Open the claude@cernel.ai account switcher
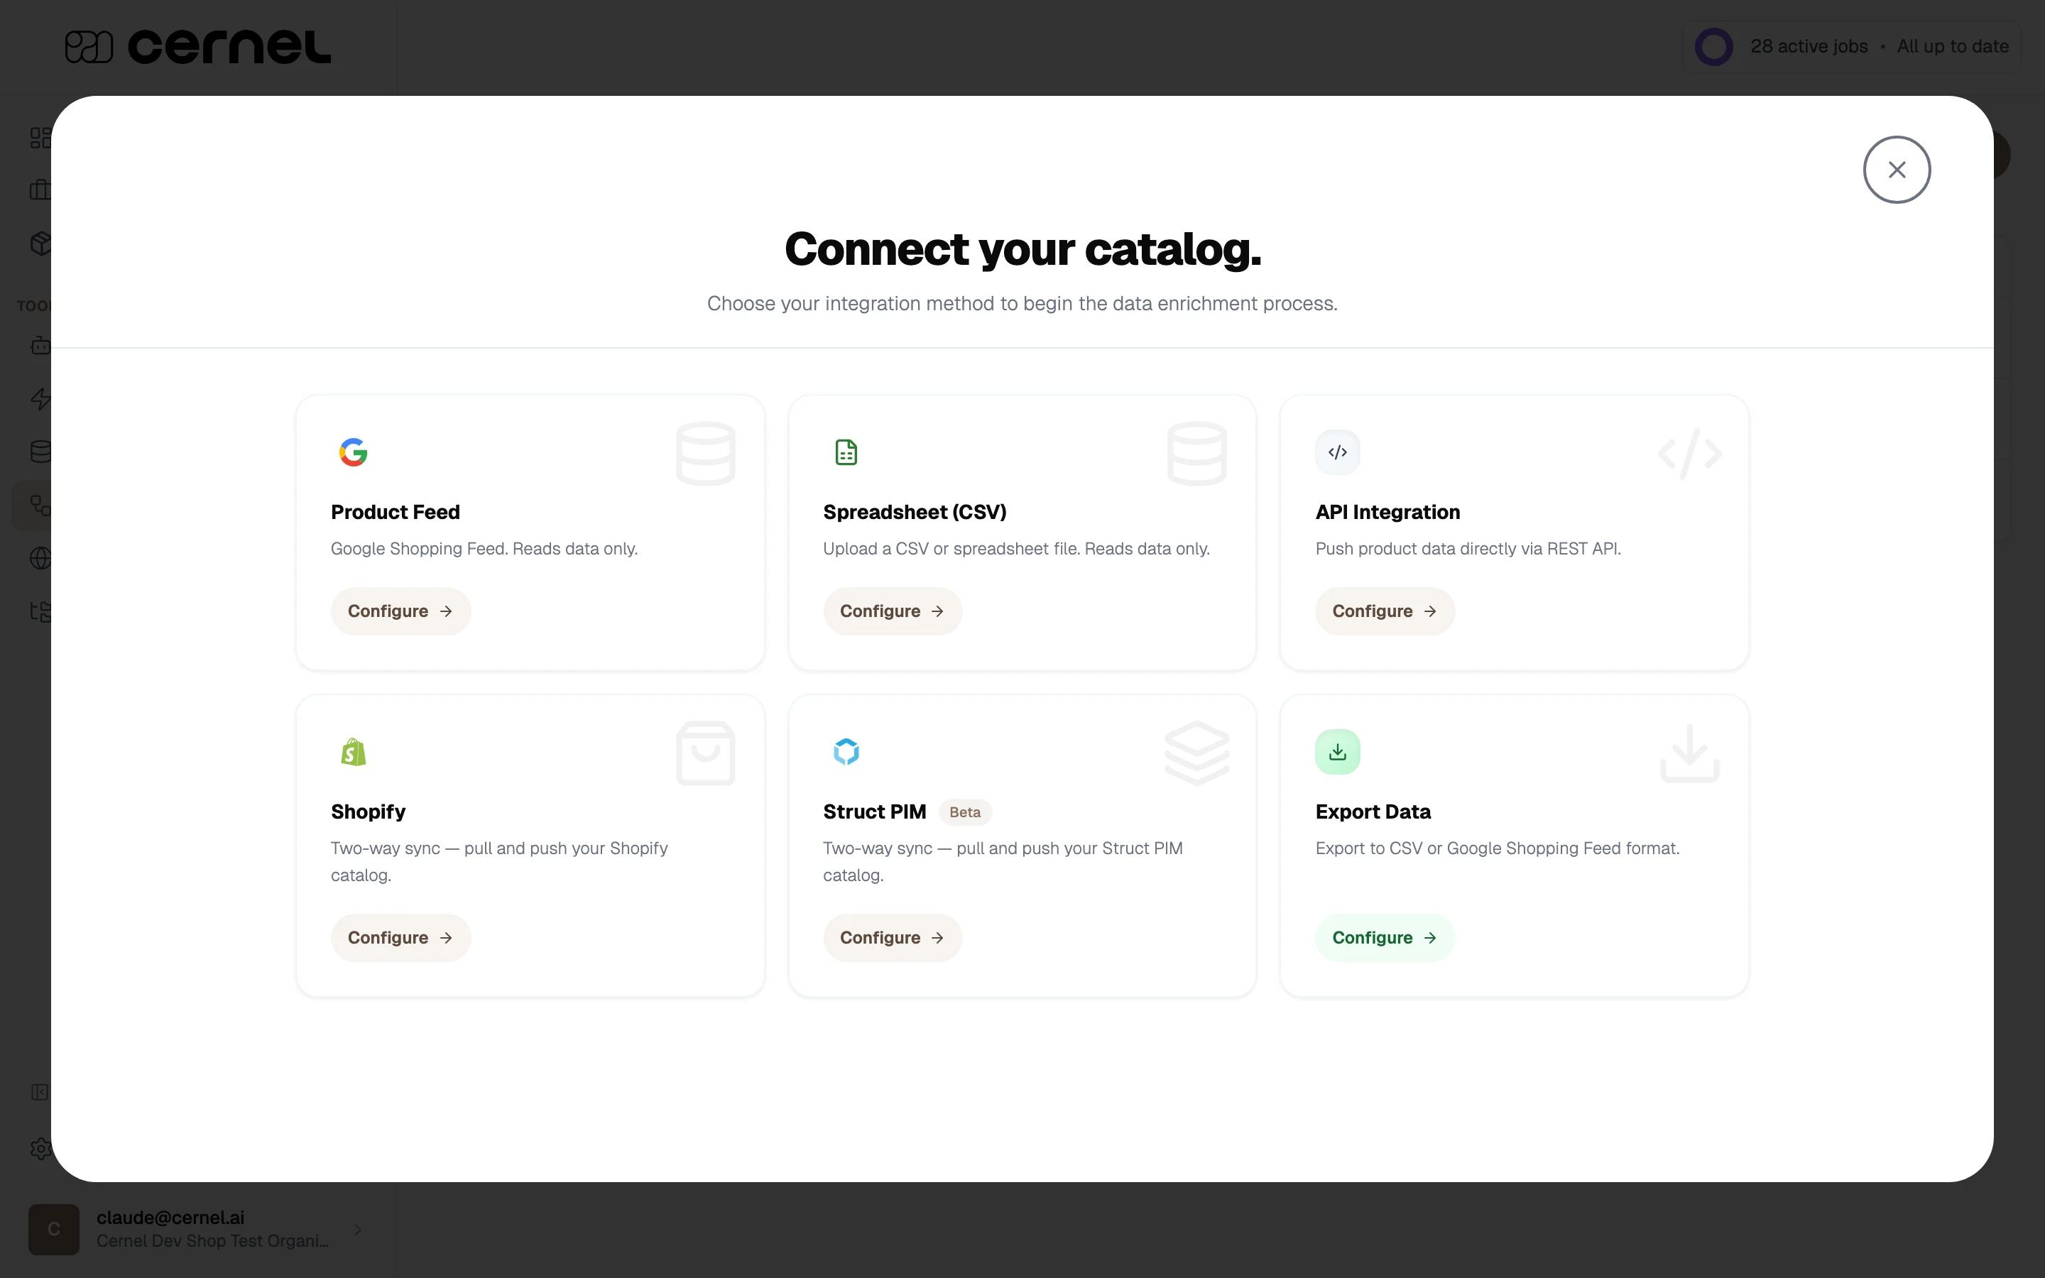 197,1229
